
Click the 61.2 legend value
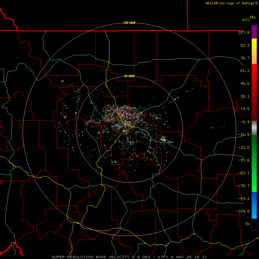(245, 71)
